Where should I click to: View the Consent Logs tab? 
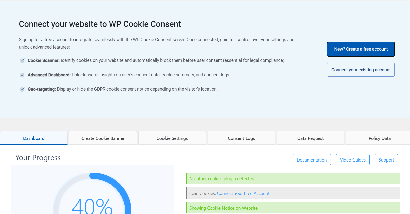(241, 138)
